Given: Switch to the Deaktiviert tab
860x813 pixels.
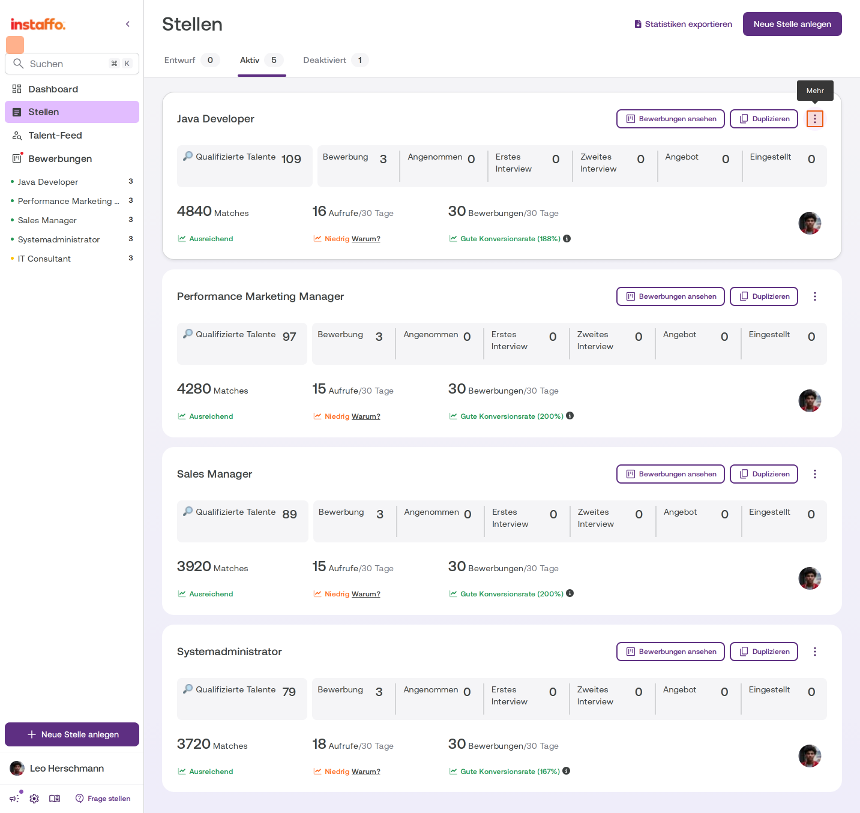Looking at the screenshot, I should tap(335, 60).
